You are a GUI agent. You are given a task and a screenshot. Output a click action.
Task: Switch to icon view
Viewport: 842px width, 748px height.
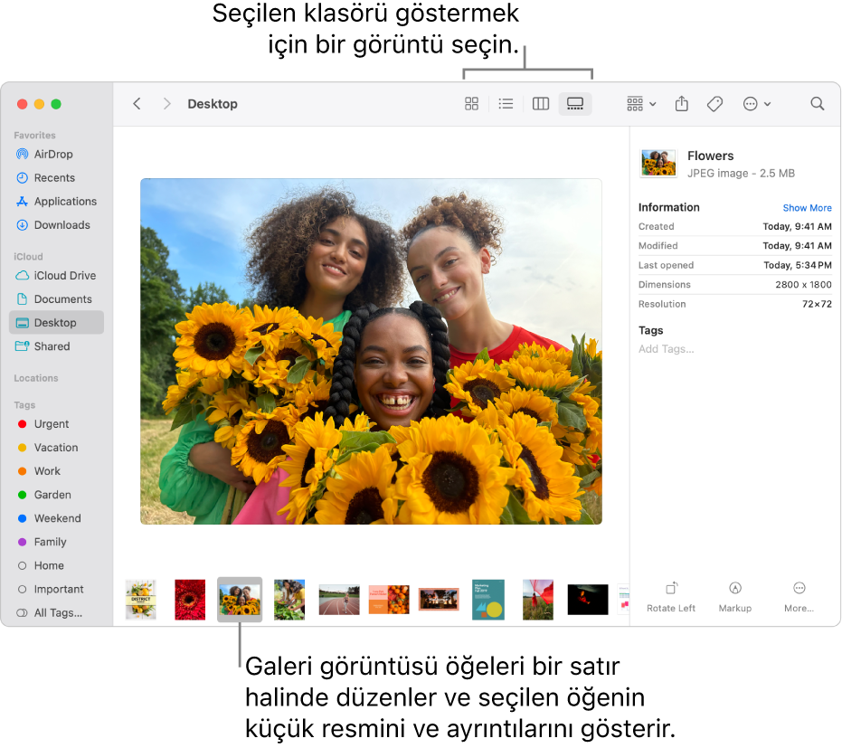tap(471, 104)
